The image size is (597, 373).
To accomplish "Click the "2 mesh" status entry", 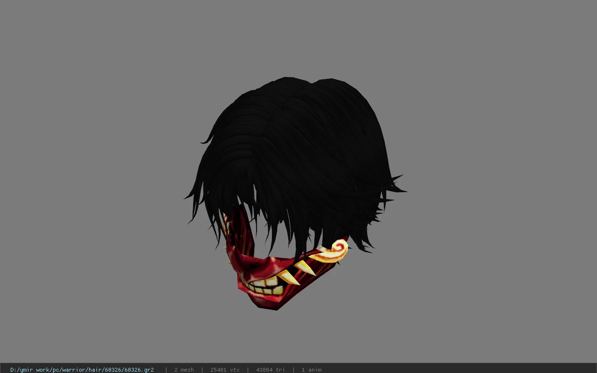I will (184, 370).
